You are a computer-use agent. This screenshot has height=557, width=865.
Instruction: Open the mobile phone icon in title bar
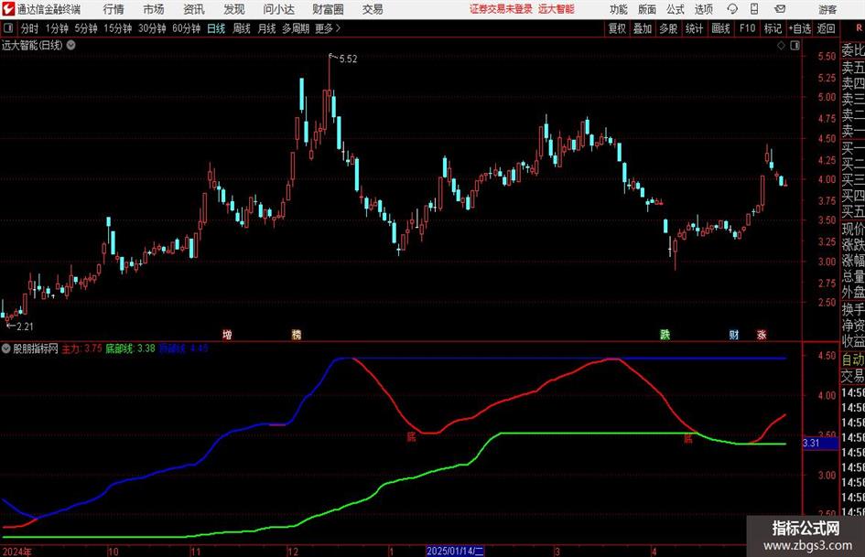tap(754, 9)
